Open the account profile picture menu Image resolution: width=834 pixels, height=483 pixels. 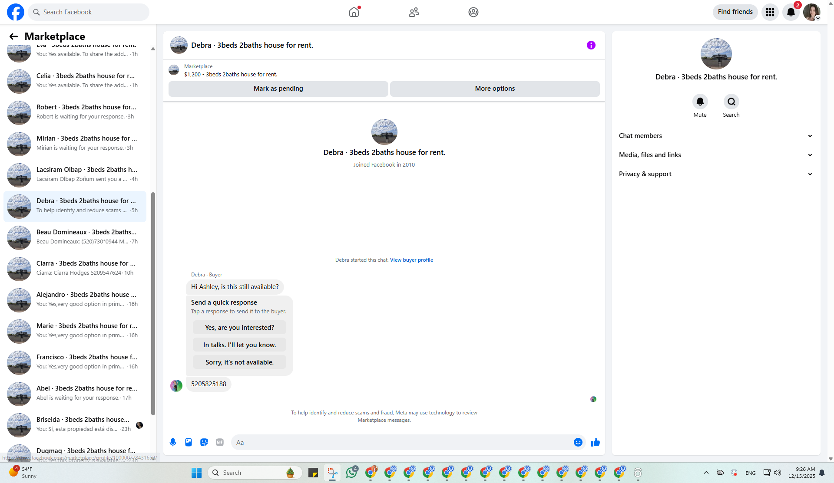(811, 12)
